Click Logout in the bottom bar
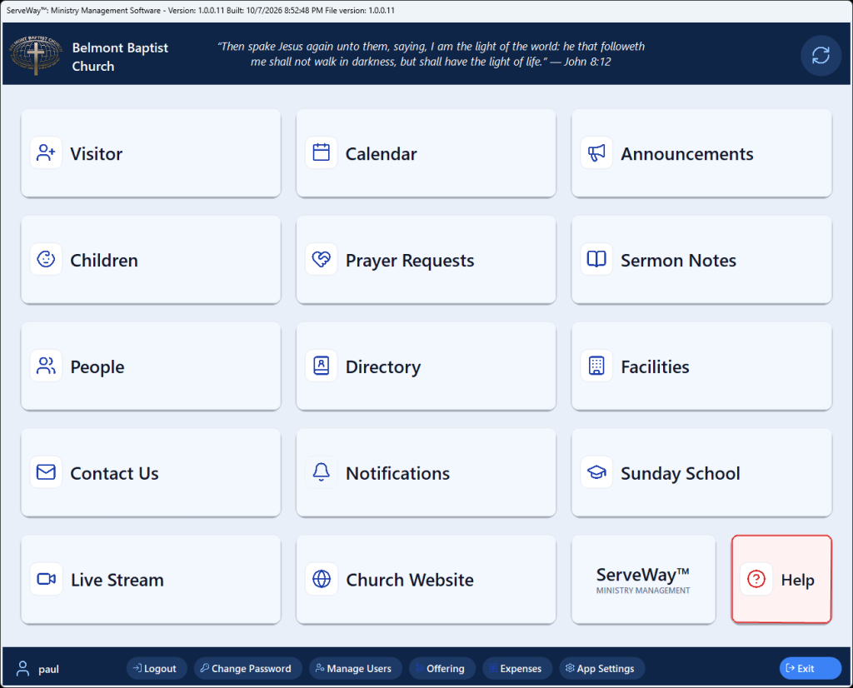Viewport: 853px width, 688px height. point(156,668)
